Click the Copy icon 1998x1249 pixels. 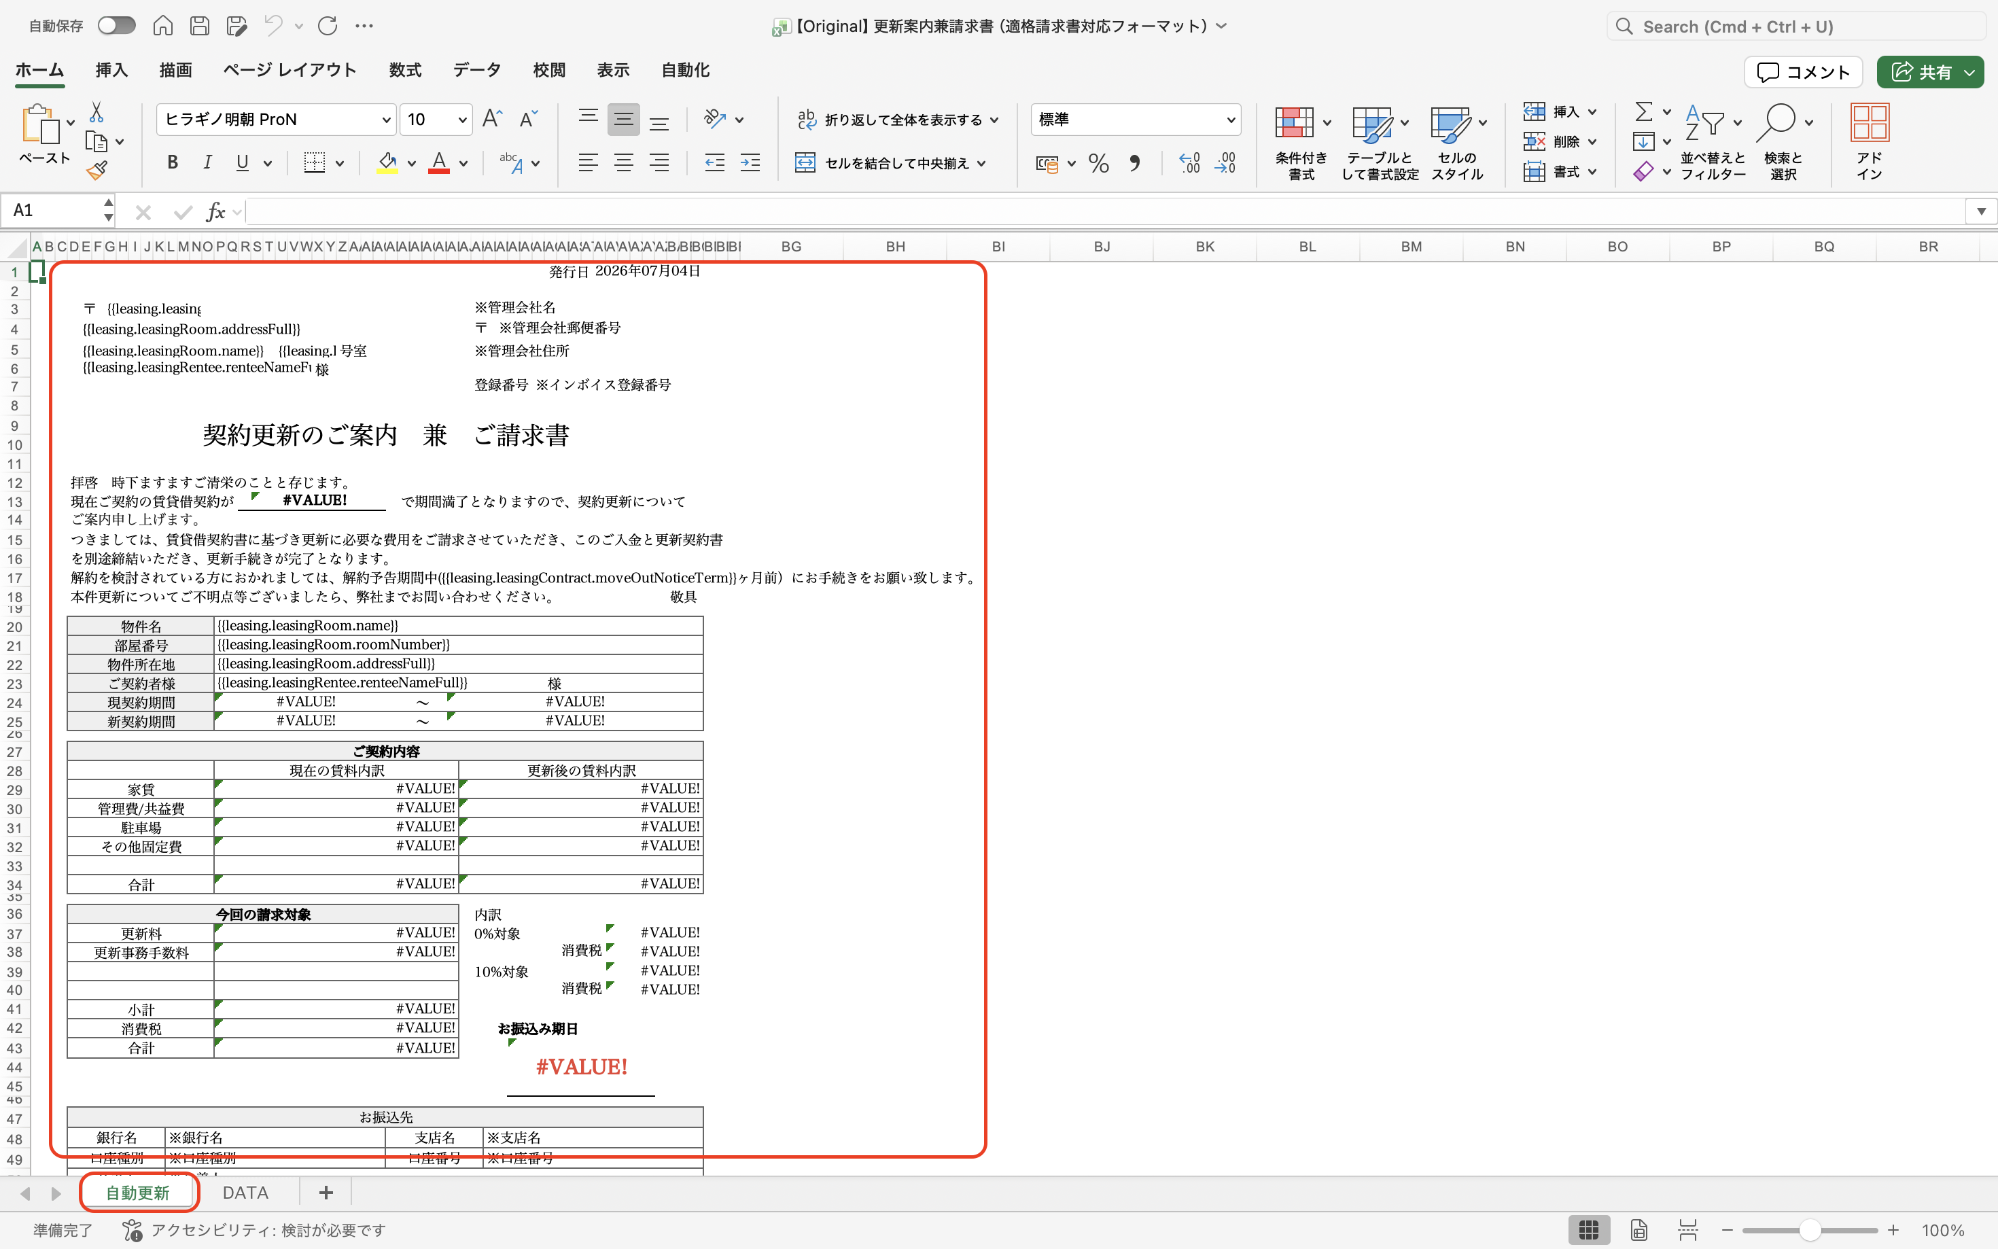click(x=97, y=142)
